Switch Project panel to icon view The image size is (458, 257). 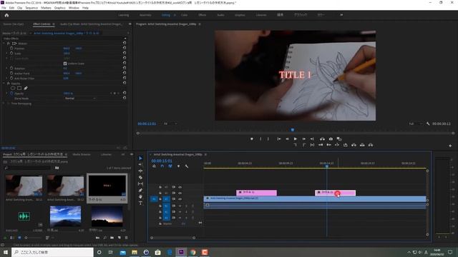19,238
